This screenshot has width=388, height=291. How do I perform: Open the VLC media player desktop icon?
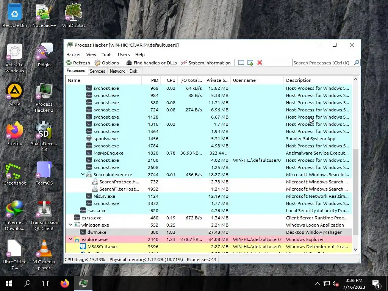pos(44,255)
